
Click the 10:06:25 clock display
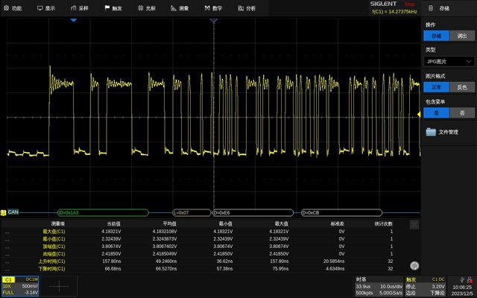point(462,288)
